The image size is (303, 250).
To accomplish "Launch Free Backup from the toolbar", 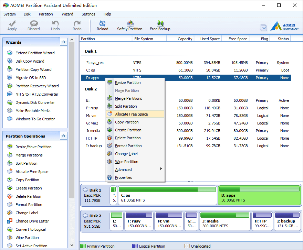I will coord(160,25).
